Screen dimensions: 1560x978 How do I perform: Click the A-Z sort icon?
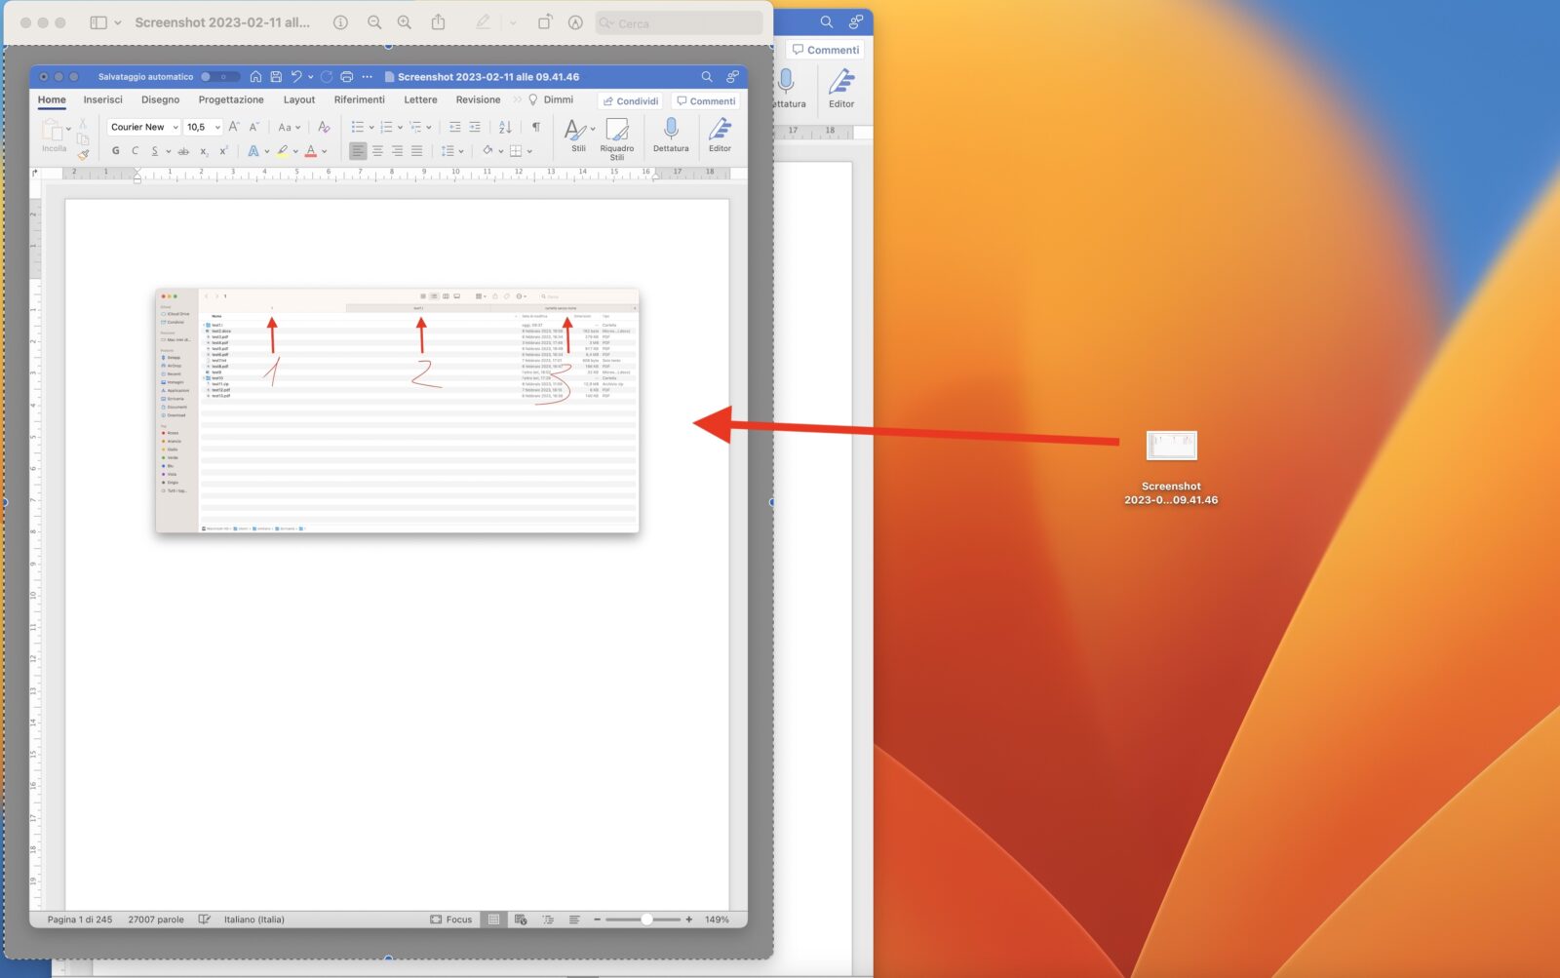click(x=505, y=127)
